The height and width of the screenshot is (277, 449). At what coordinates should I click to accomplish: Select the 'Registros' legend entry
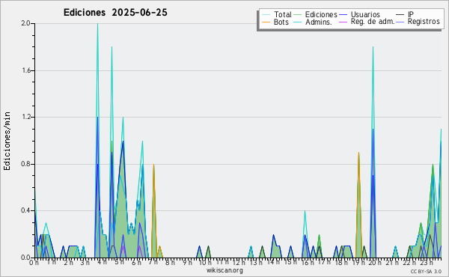tap(424, 22)
